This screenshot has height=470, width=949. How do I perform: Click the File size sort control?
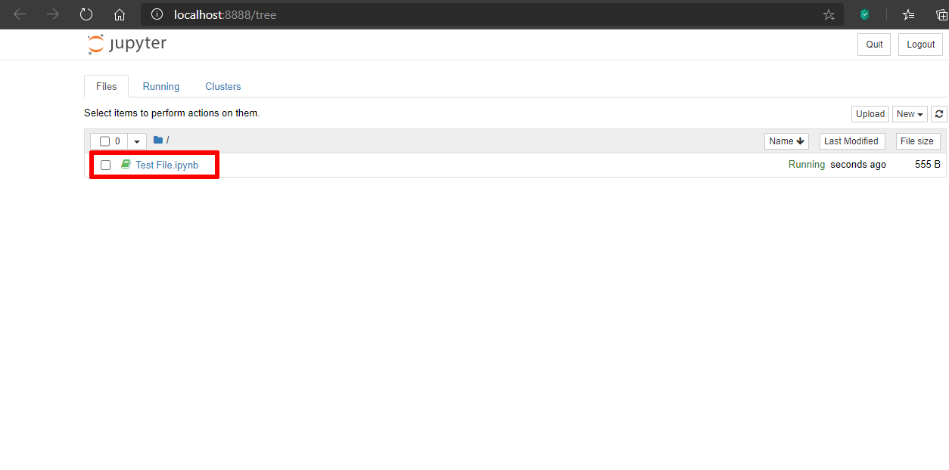click(917, 141)
